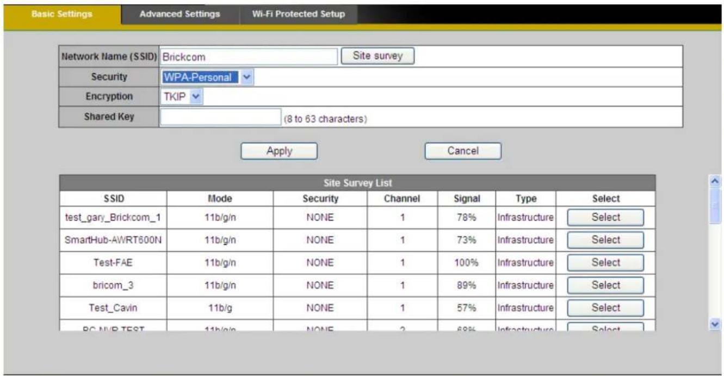This screenshot has height=376, width=724.
Task: Select the test_gary_Brickcom_1 network
Action: [605, 218]
